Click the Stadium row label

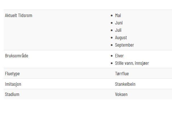[12, 94]
